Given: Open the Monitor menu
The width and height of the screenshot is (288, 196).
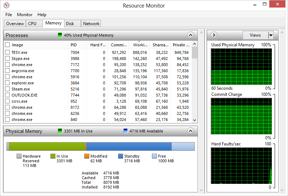Looking at the screenshot, I should (24, 15).
